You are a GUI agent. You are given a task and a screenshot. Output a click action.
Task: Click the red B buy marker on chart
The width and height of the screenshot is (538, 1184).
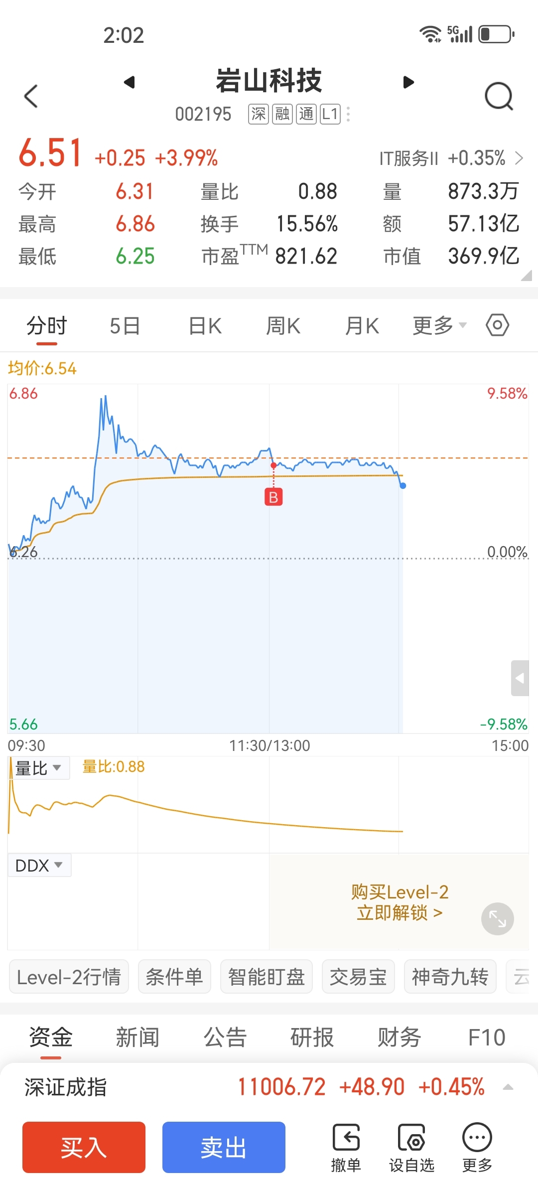coord(273,497)
